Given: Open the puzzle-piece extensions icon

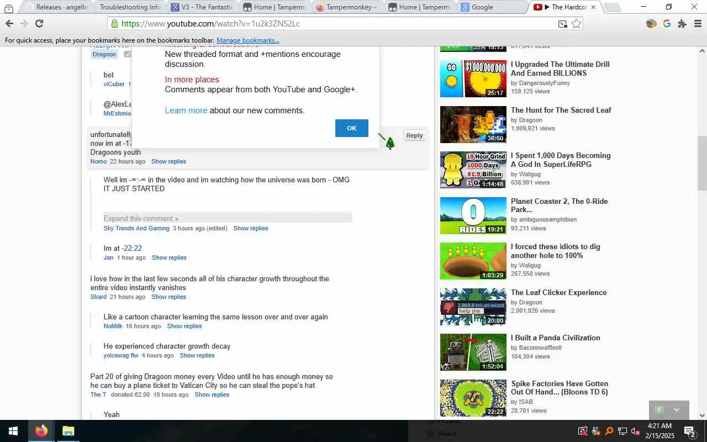Looking at the screenshot, I should [x=682, y=24].
